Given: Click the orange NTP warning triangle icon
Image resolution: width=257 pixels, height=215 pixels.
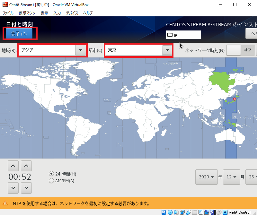Looking at the screenshot, I should click(x=5, y=203).
